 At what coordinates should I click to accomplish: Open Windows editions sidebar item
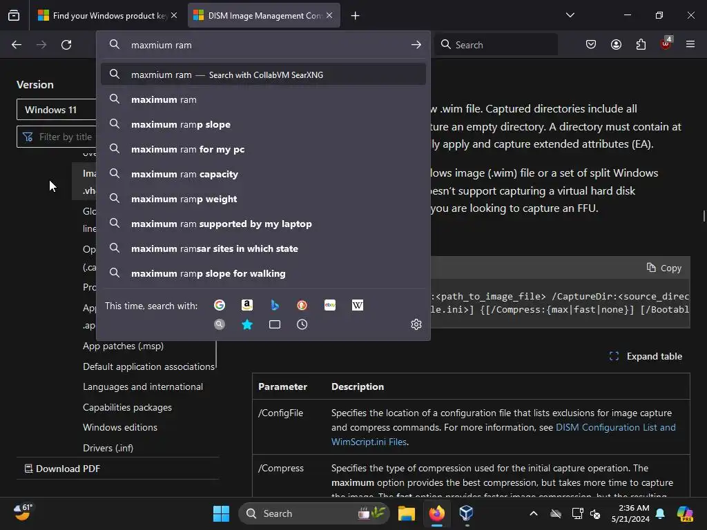tap(120, 427)
